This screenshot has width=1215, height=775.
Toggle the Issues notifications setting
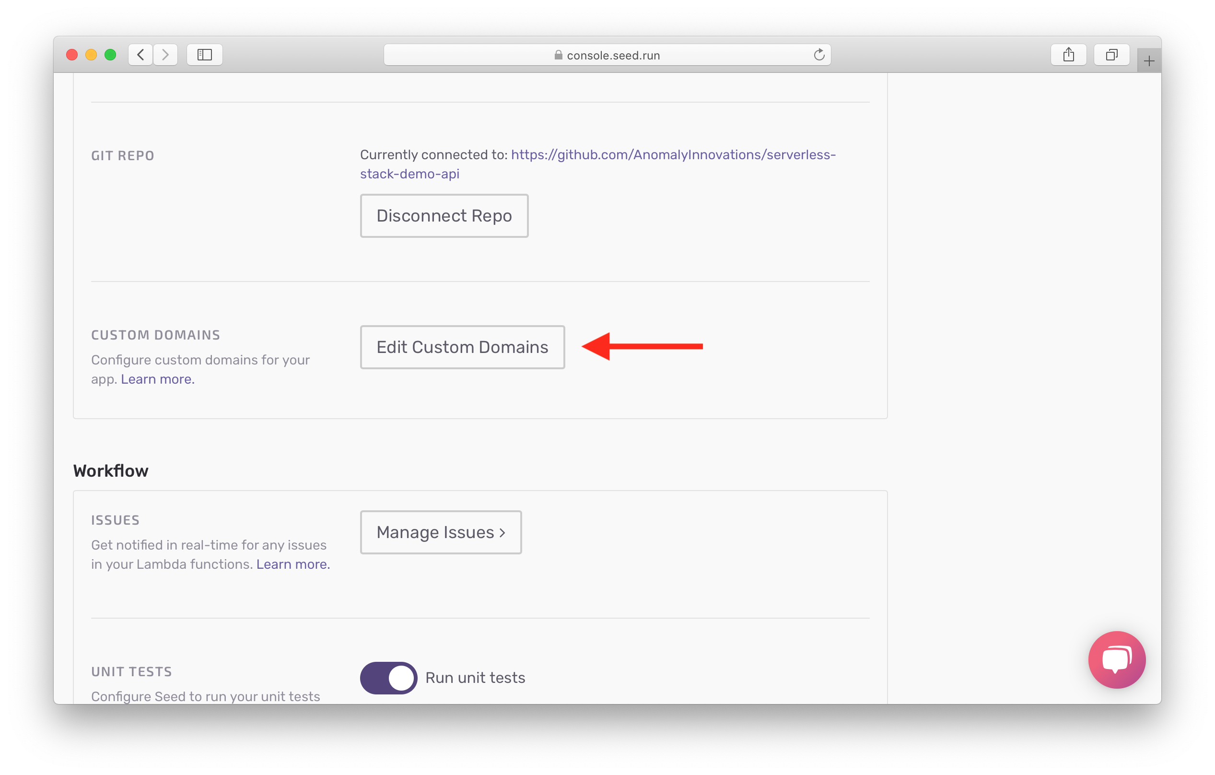click(x=441, y=532)
